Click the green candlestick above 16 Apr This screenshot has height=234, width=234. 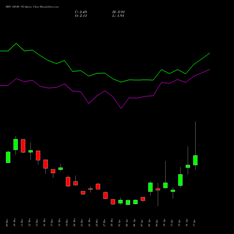coord(188,166)
